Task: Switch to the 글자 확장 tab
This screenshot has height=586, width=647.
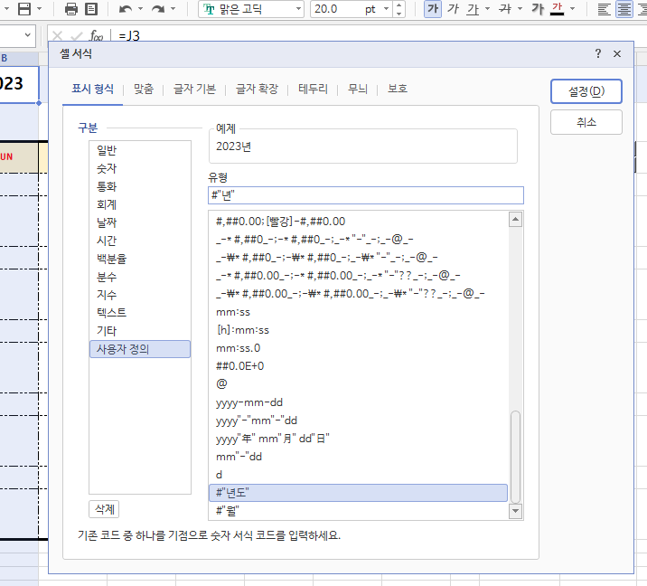Action: 257,89
